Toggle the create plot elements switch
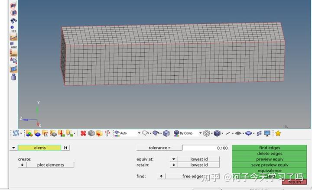 [22, 165]
